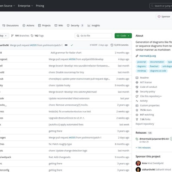The height and width of the screenshot is (172, 172).
Task: Show the + 144 releases link
Action: (x=143, y=148)
